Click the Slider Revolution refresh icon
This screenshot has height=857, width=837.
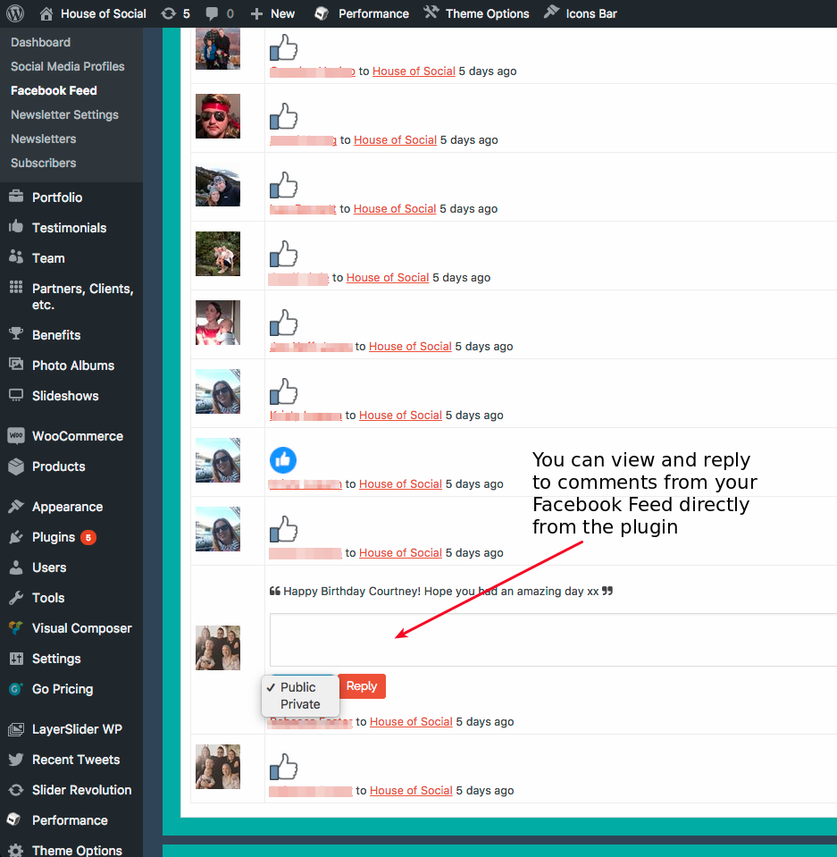tap(16, 790)
